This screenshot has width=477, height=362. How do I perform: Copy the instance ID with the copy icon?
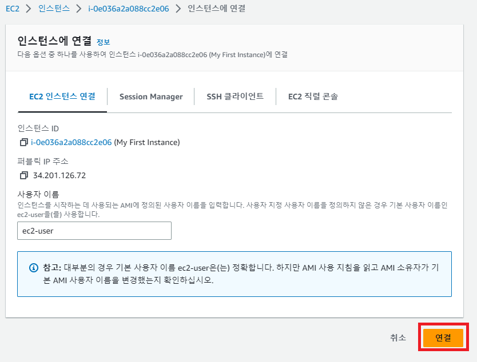coord(23,142)
